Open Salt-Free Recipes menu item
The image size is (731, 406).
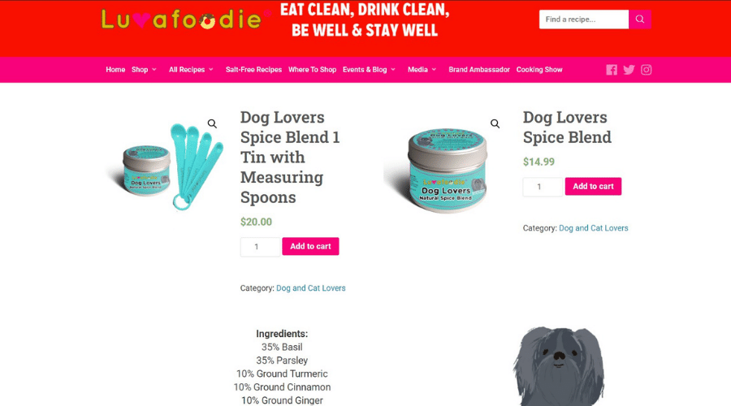coord(253,70)
